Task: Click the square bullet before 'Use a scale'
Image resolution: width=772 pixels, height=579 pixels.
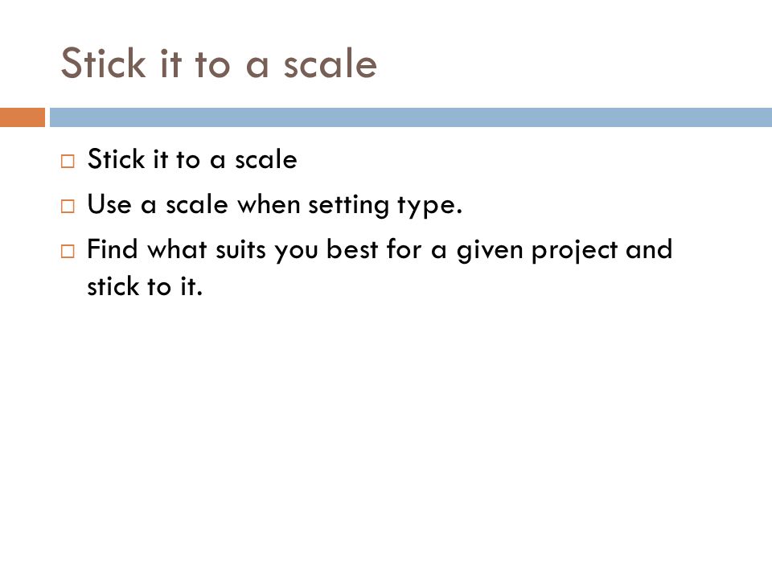Action: coord(68,206)
